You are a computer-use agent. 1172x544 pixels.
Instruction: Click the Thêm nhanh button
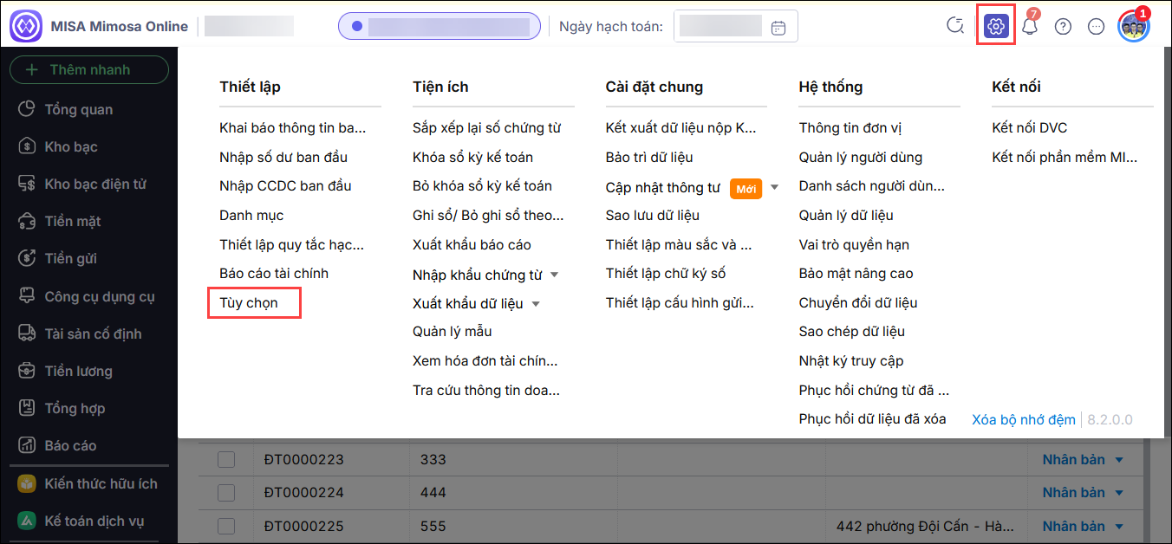click(x=89, y=70)
